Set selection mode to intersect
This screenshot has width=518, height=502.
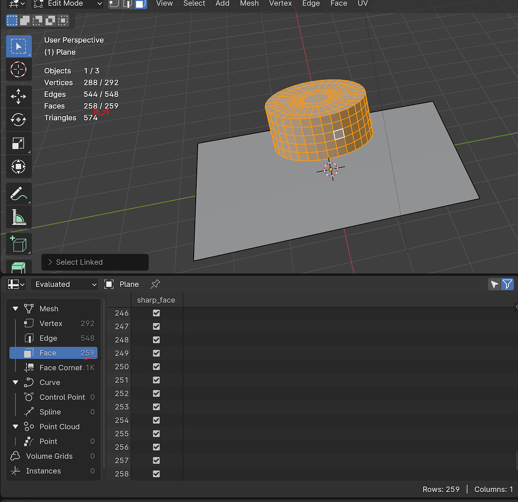[63, 21]
